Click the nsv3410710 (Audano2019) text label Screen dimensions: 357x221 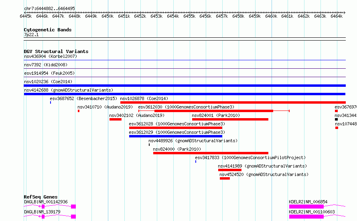click(x=105, y=107)
